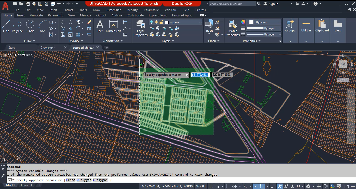Select the Mirror tool
This screenshot has width=356, height=189.
click(x=70, y=28)
